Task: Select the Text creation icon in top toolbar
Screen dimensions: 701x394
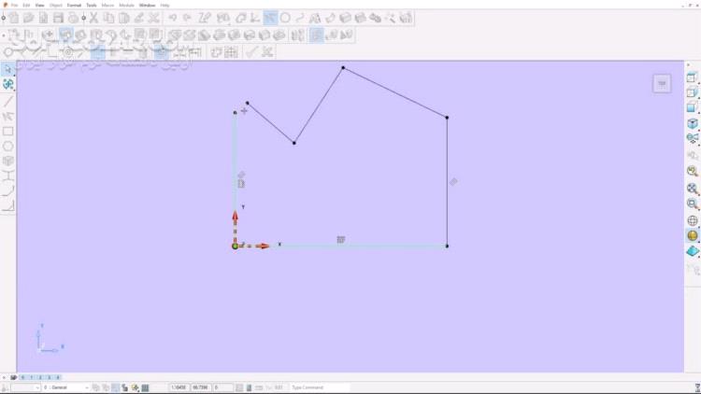Action: [x=315, y=18]
